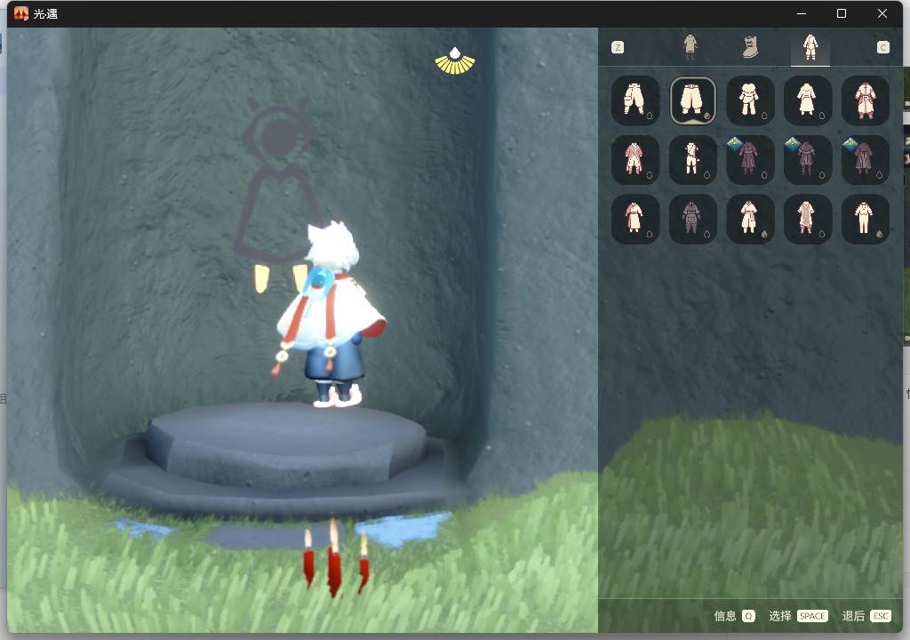This screenshot has height=640, width=910.
Task: Click the Z previous-category key hint
Action: [x=618, y=48]
